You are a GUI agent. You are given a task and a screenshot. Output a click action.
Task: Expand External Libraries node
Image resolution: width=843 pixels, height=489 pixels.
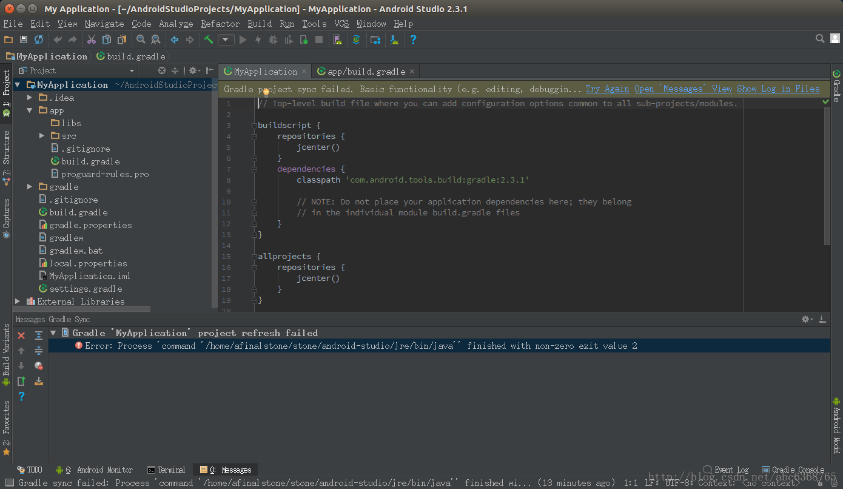click(x=18, y=302)
